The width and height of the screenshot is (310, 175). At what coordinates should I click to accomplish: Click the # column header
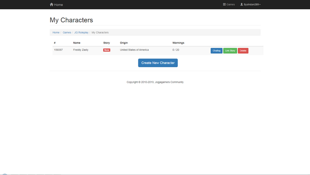pos(55,43)
